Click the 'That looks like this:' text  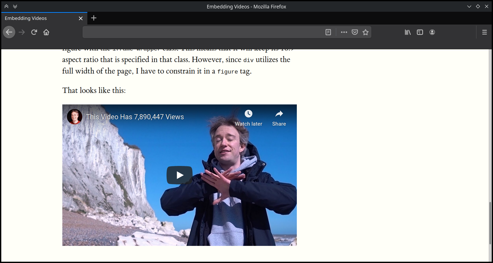point(94,90)
